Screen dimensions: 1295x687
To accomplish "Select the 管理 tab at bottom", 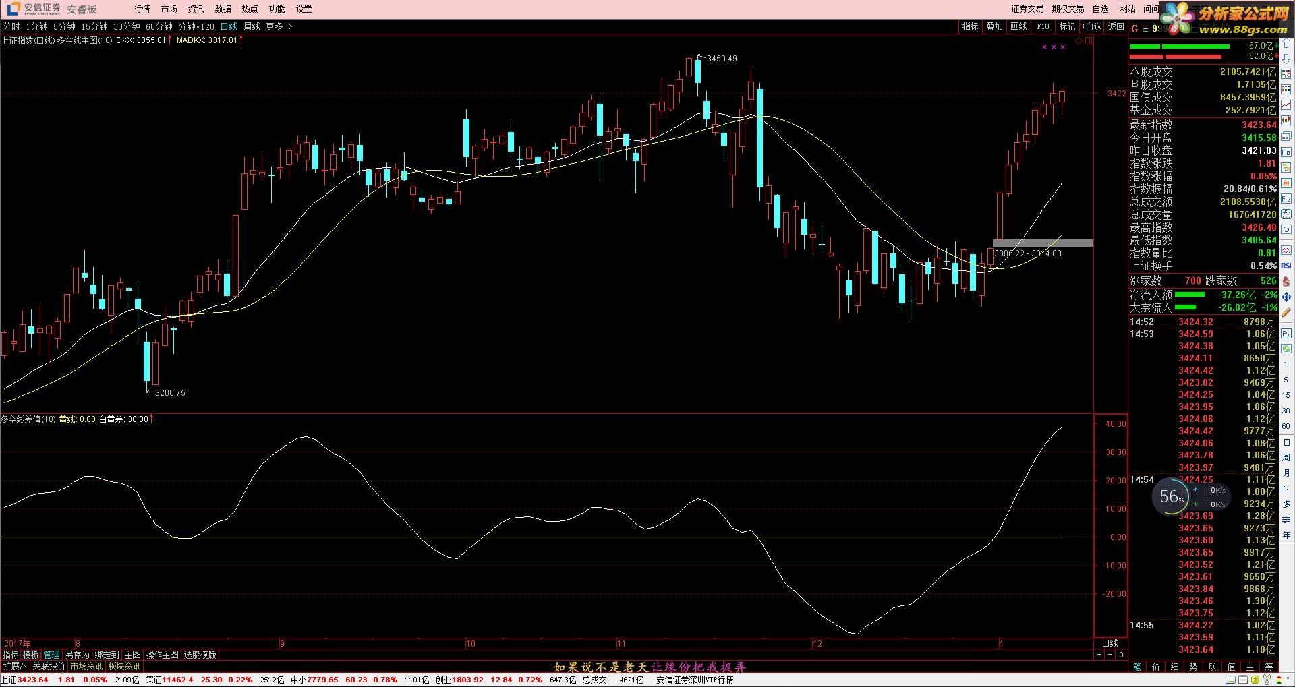I will [x=51, y=655].
